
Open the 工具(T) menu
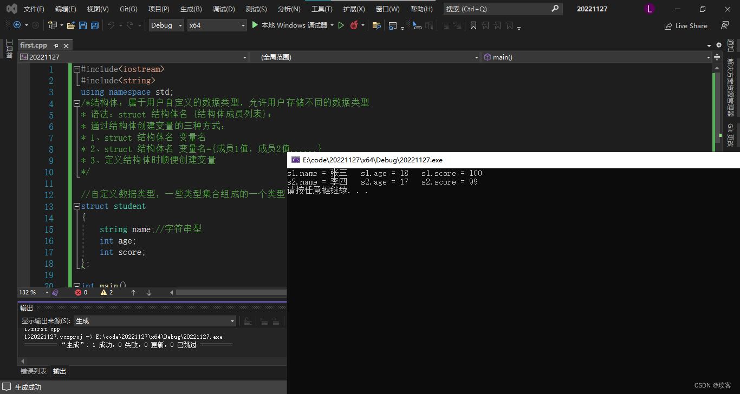coord(322,9)
